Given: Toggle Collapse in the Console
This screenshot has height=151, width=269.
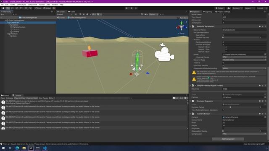Looking at the screenshot, I should [x=10, y=98].
